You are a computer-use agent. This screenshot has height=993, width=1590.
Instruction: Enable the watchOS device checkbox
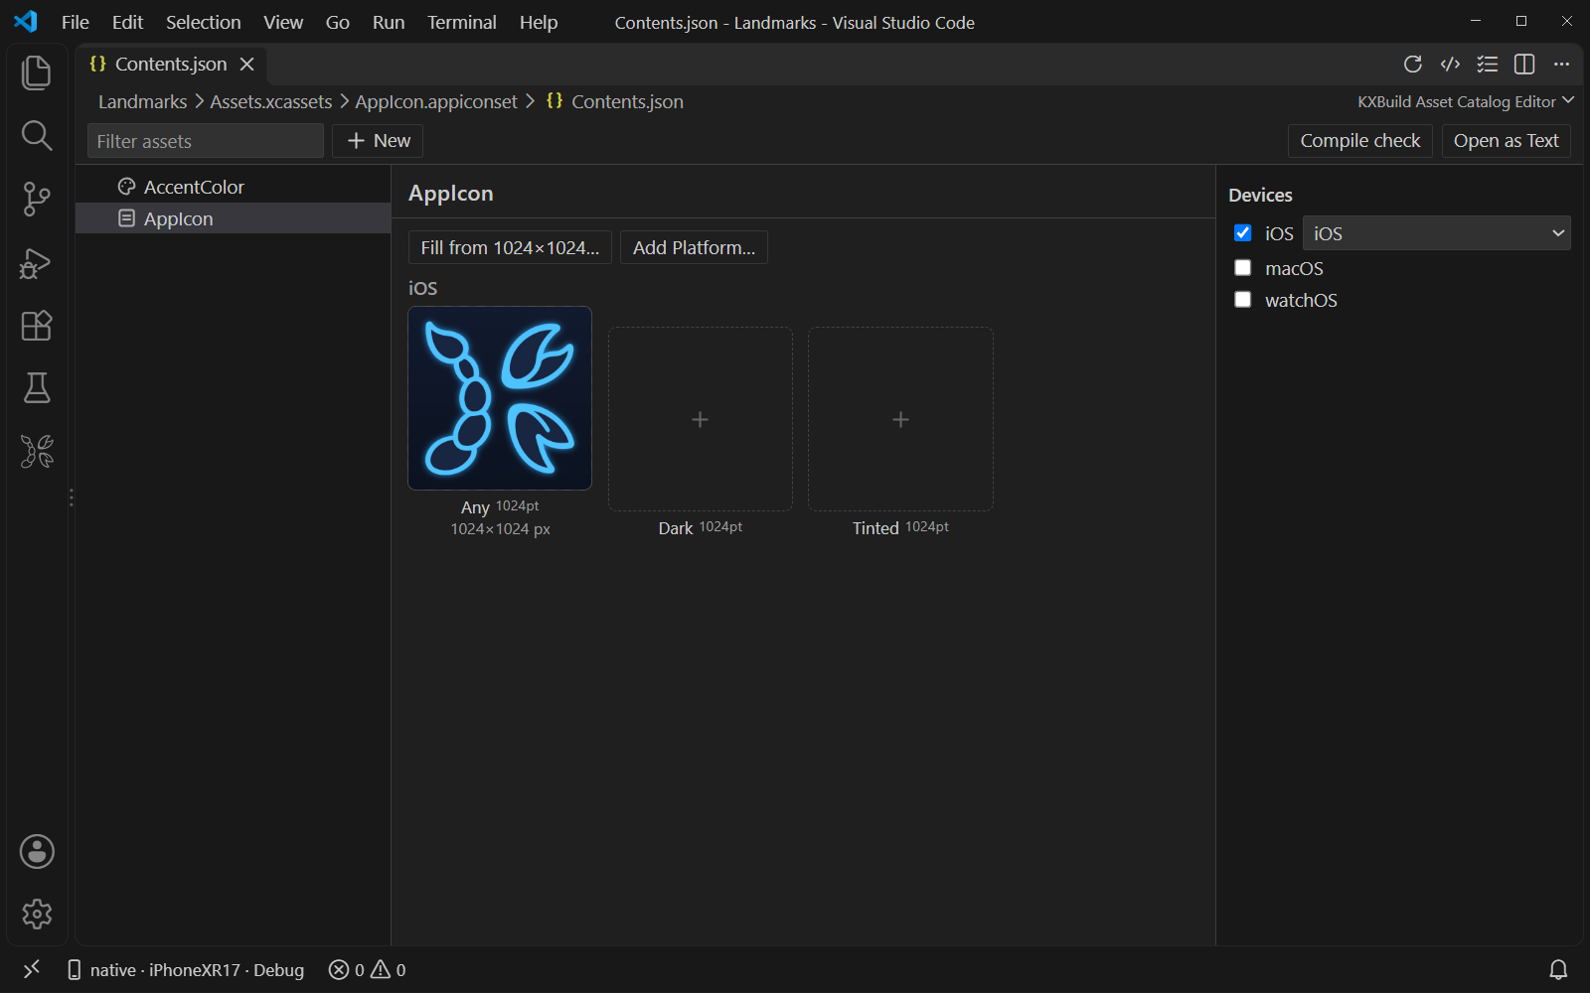point(1242,299)
